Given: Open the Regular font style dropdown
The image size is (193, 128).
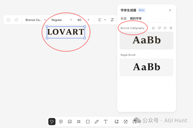Looking at the screenshot, I should [62, 20].
